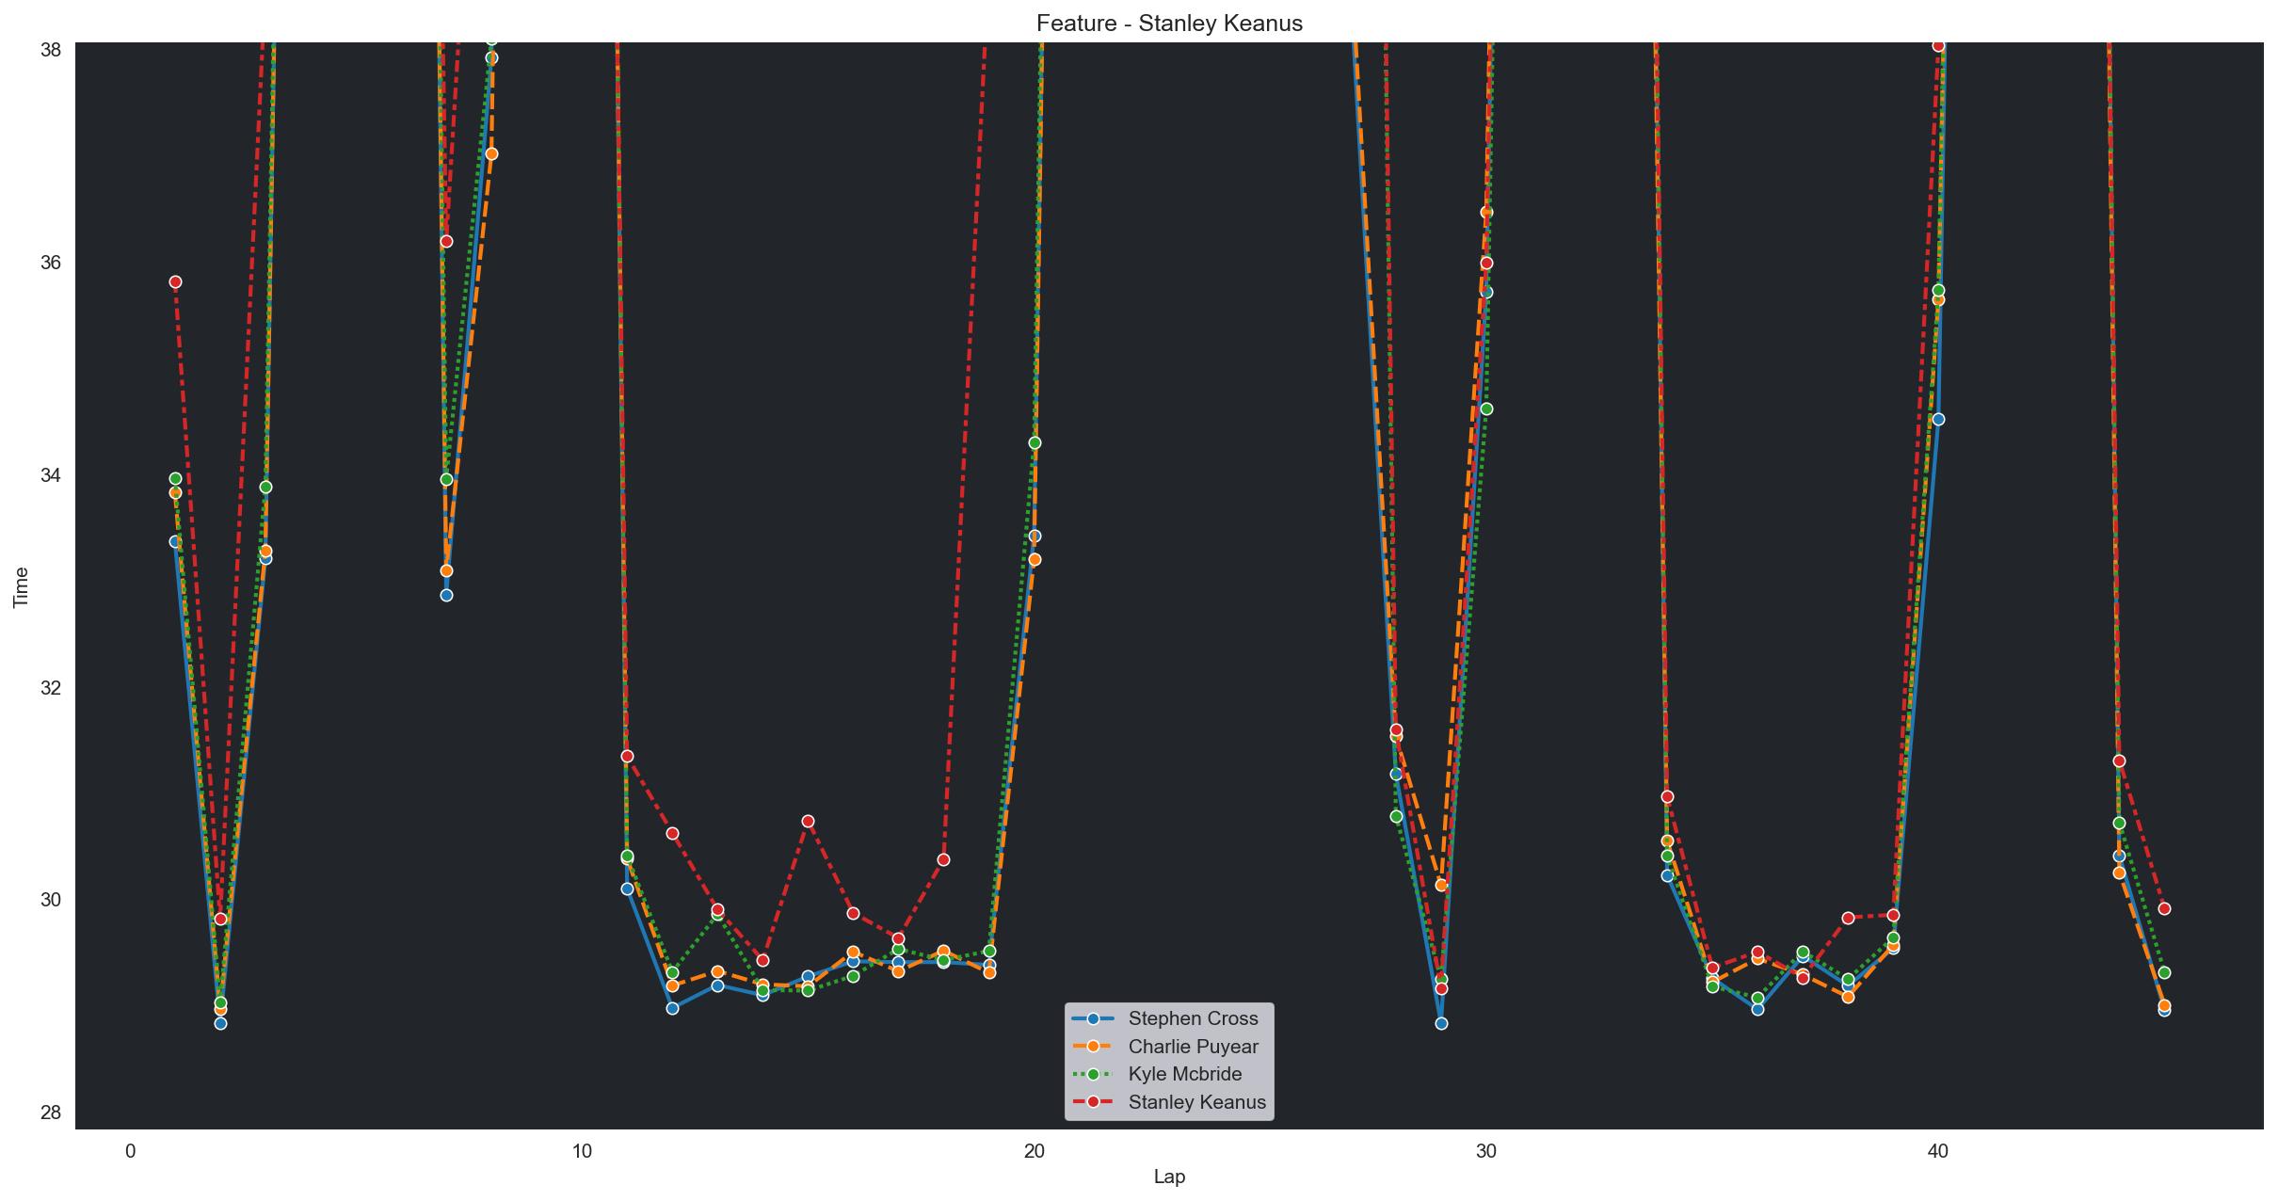Click the 'Time' y-axis label
This screenshot has width=2278, height=1201.
click(x=21, y=586)
